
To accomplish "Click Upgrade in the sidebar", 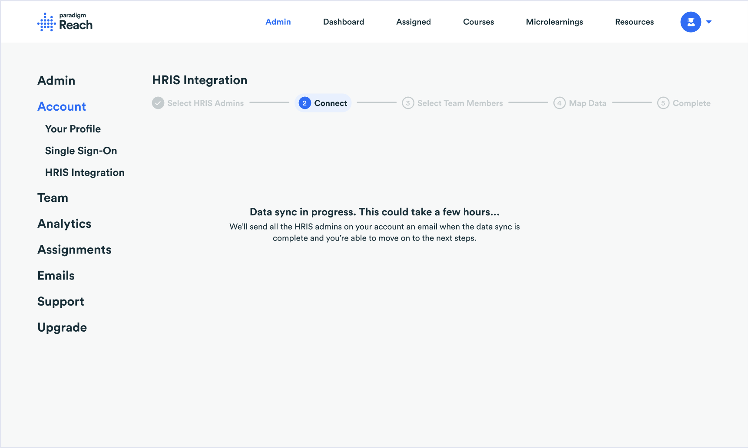I will (x=62, y=328).
